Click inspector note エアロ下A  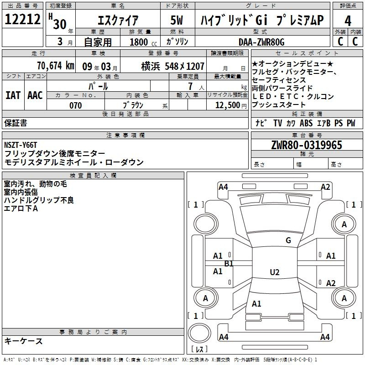tap(21, 209)
